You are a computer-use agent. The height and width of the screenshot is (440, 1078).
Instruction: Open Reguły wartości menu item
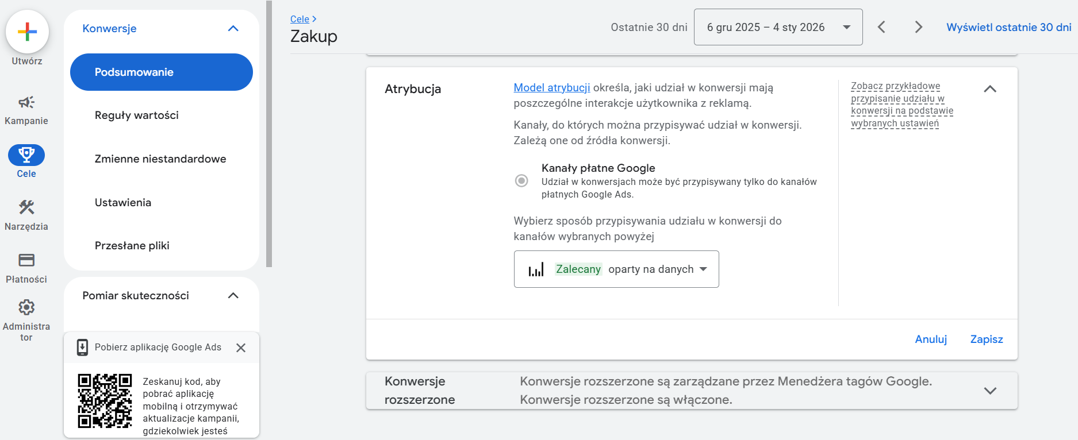pos(137,115)
